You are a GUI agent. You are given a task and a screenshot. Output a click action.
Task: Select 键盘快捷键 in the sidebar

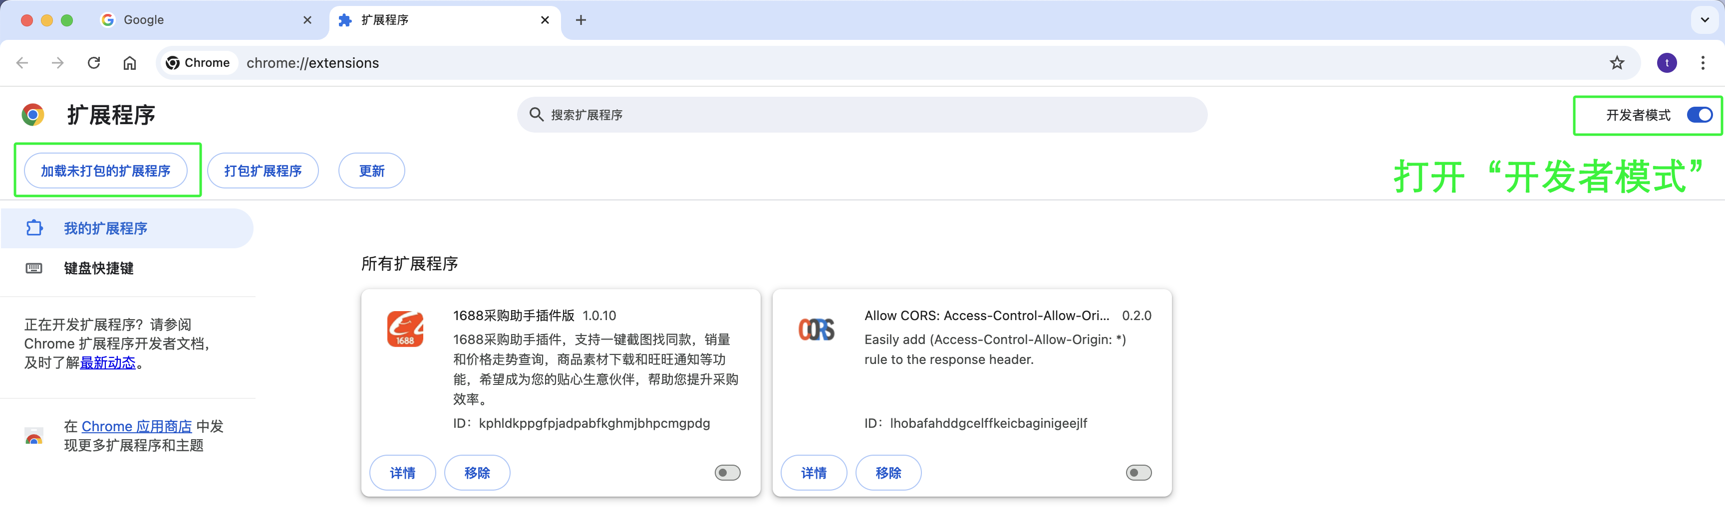click(98, 268)
